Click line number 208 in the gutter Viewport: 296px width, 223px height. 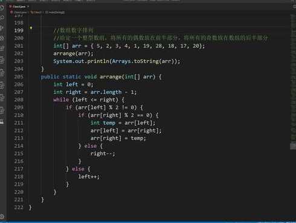(x=19, y=100)
